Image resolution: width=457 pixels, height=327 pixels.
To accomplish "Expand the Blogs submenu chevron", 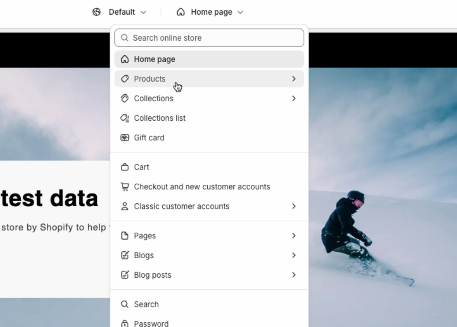I will [x=294, y=255].
